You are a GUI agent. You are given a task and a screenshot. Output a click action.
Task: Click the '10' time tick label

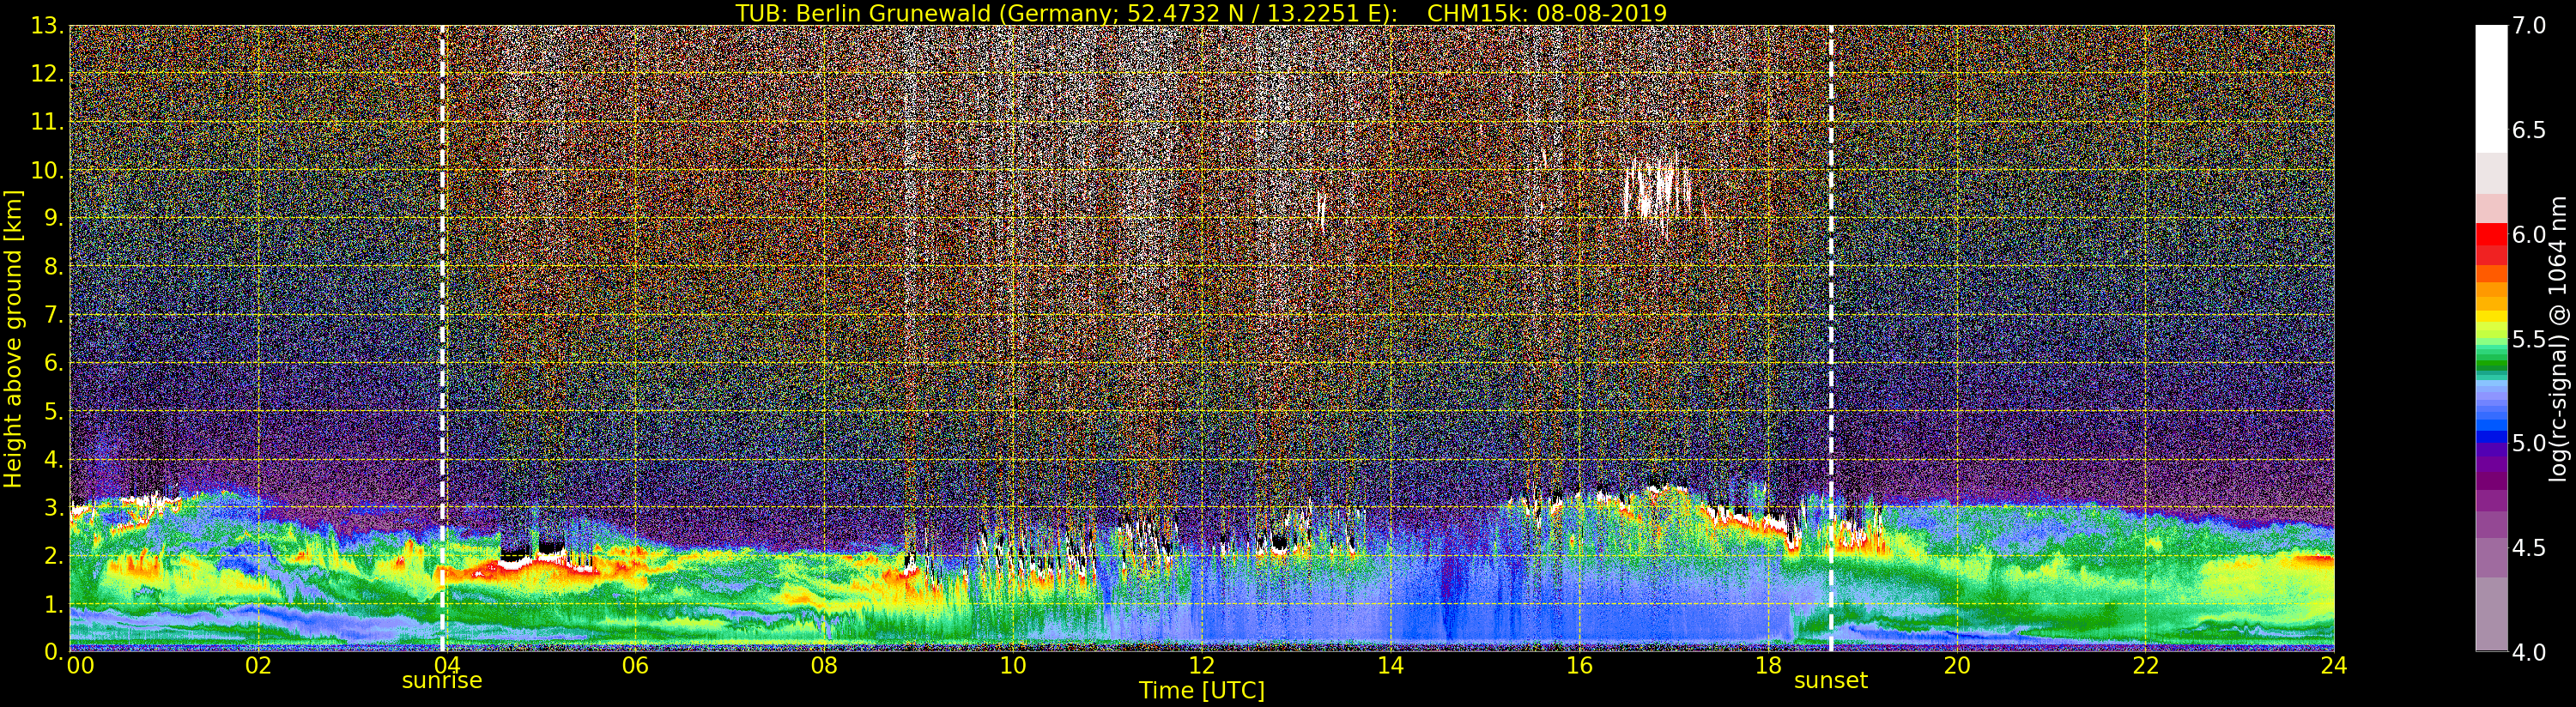tap(1013, 666)
